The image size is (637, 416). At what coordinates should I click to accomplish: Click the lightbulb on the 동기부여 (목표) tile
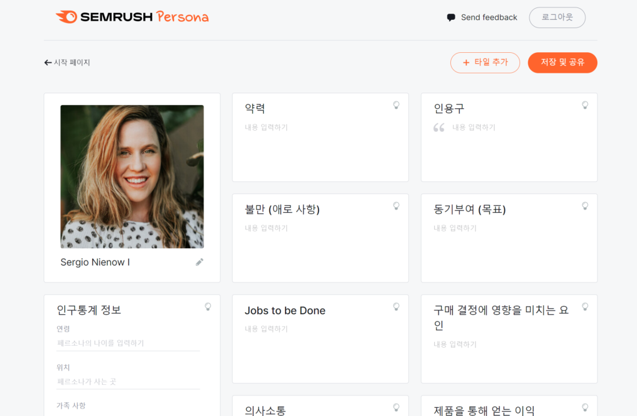[585, 206]
